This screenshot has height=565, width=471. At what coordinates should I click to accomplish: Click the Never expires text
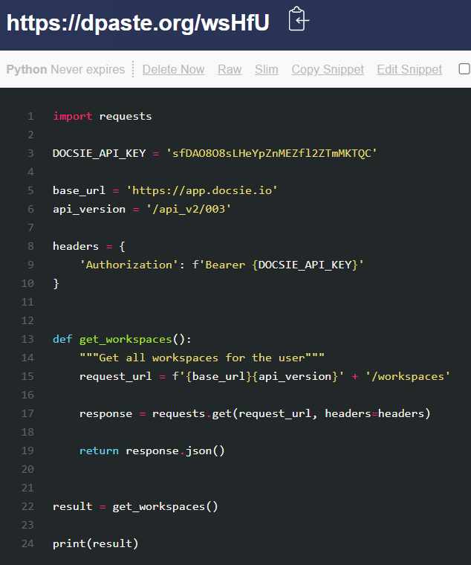point(88,69)
